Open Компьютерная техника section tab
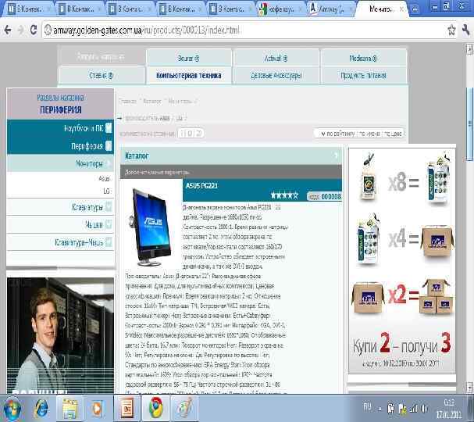The width and height of the screenshot is (474, 422). pyautogui.click(x=188, y=75)
